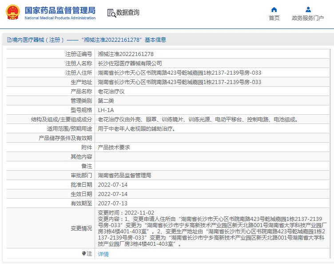Click the 老花治疗仪 product name cell
Viewport: 334px width, 264px height.
point(111,92)
